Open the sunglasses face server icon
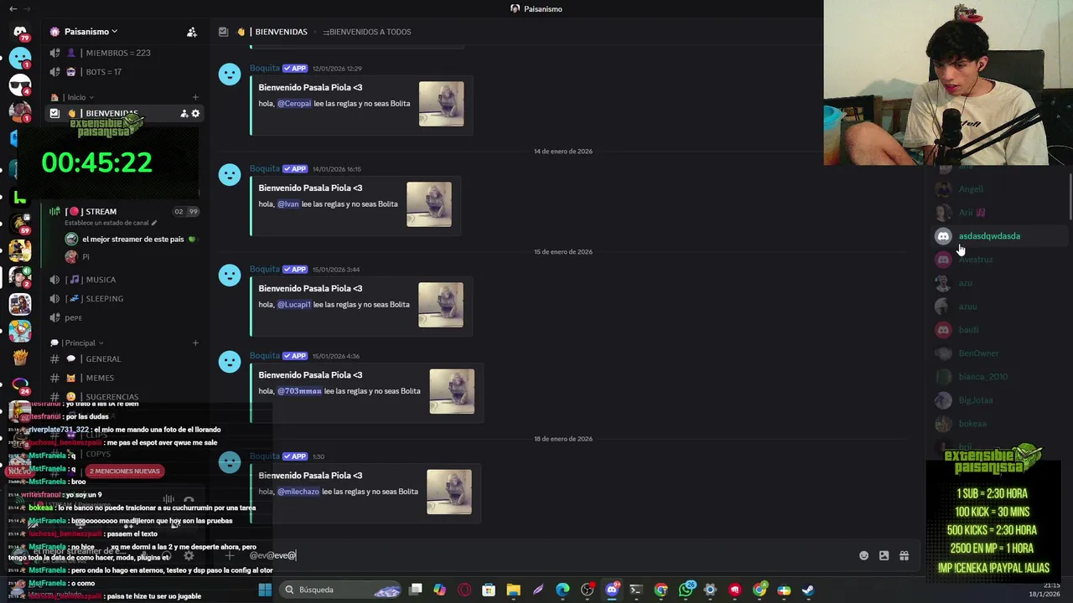The height and width of the screenshot is (603, 1073). tap(20, 85)
